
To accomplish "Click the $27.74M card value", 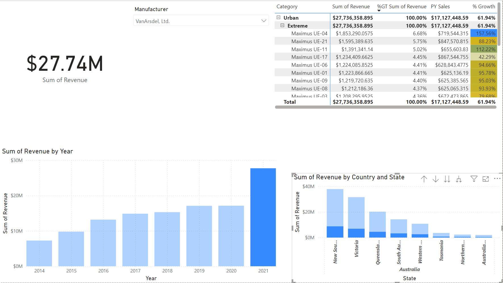I will coord(65,64).
